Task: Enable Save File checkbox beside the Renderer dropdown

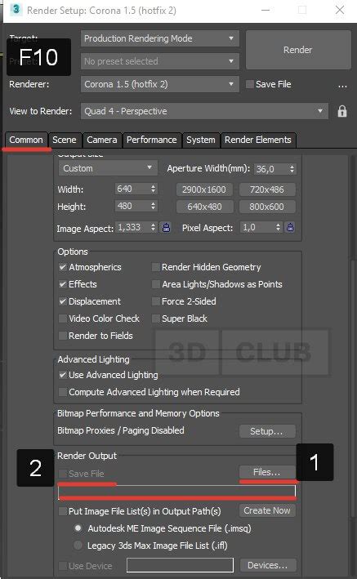Action: point(250,84)
